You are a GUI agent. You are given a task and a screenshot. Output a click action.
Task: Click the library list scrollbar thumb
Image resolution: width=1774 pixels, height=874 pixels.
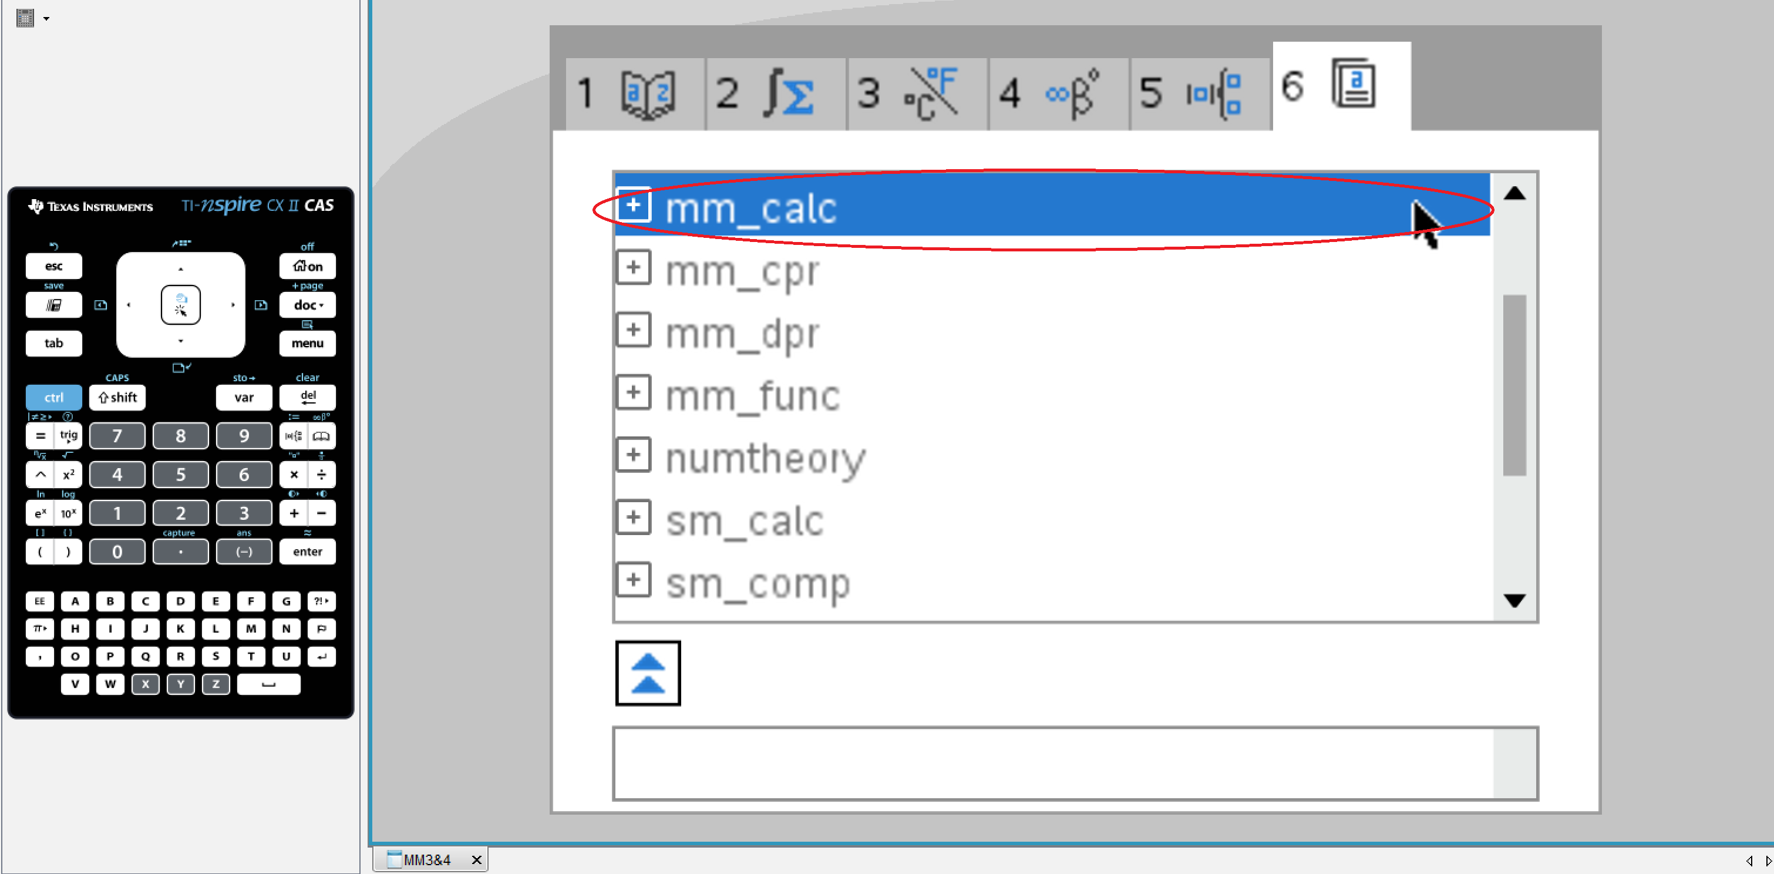(1514, 385)
